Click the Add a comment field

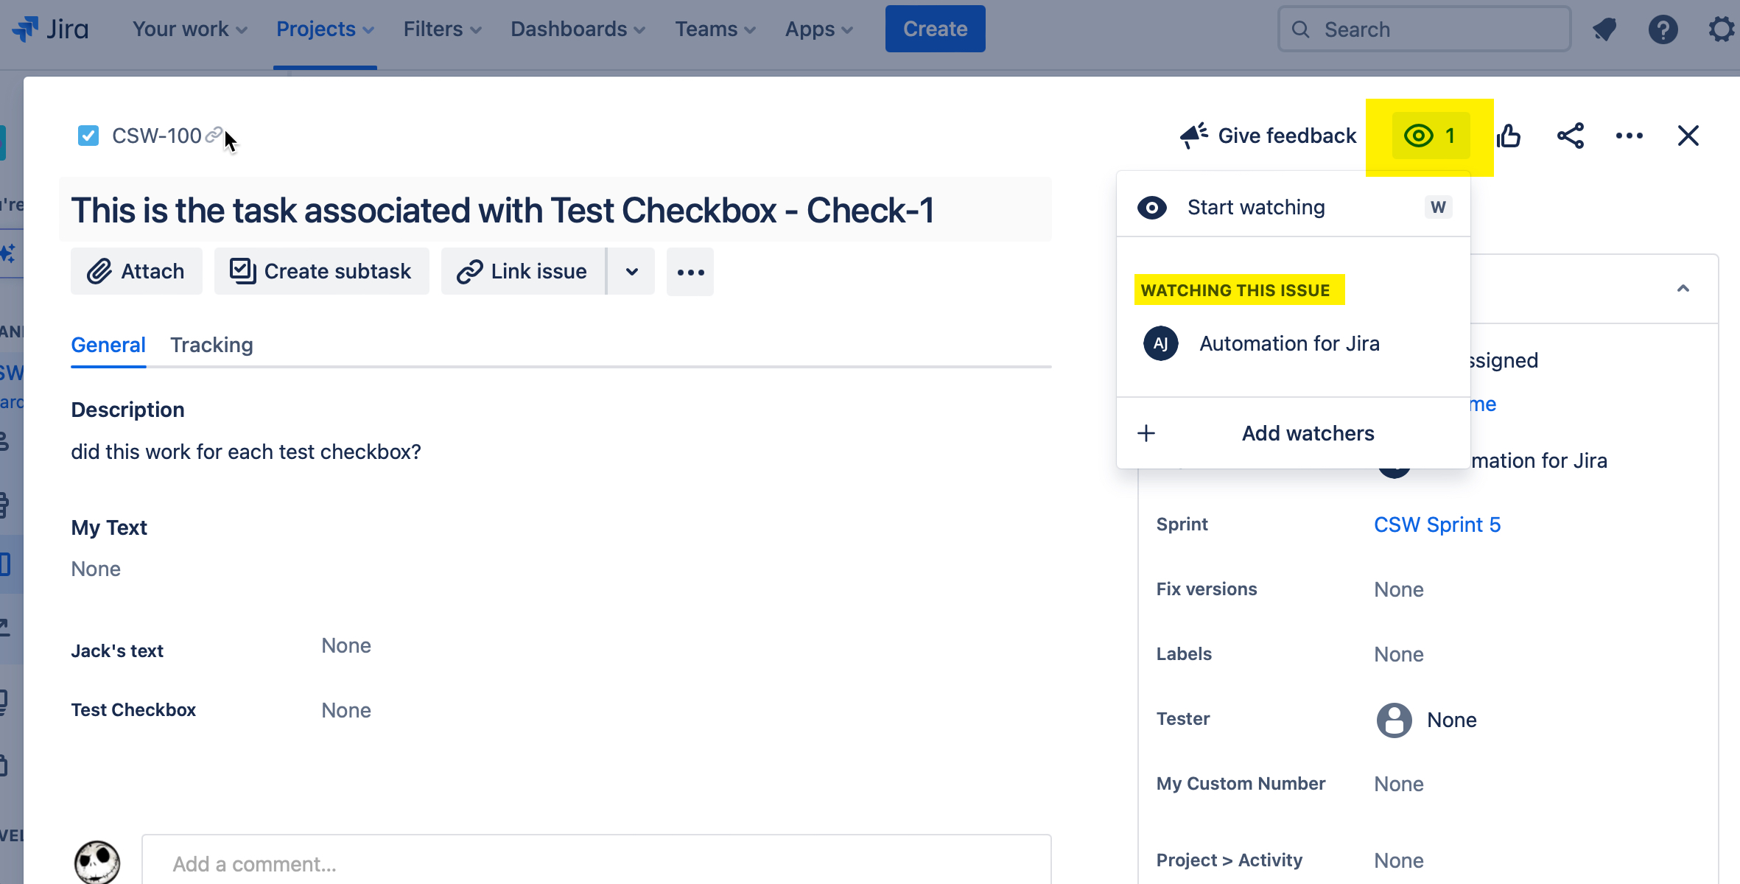pos(595,863)
